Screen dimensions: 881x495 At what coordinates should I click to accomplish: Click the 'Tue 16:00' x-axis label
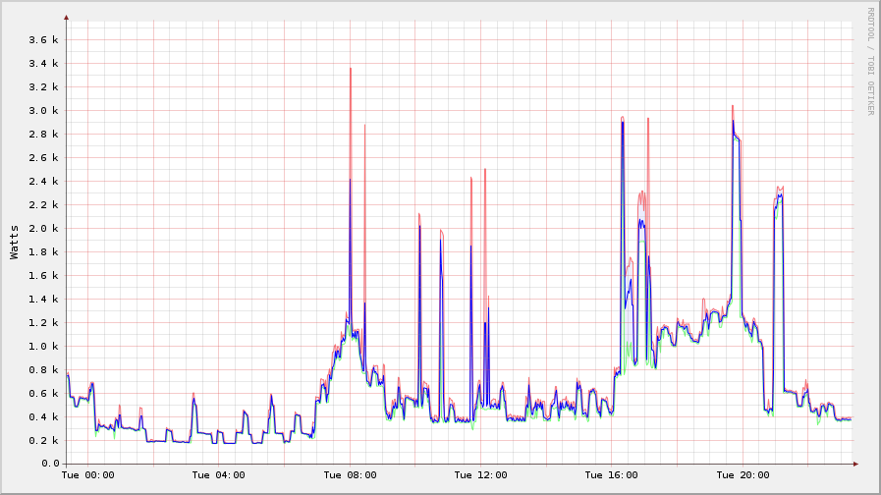tap(611, 475)
